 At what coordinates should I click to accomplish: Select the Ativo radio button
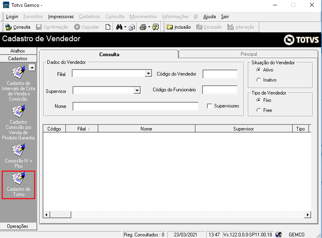[x=258, y=70]
